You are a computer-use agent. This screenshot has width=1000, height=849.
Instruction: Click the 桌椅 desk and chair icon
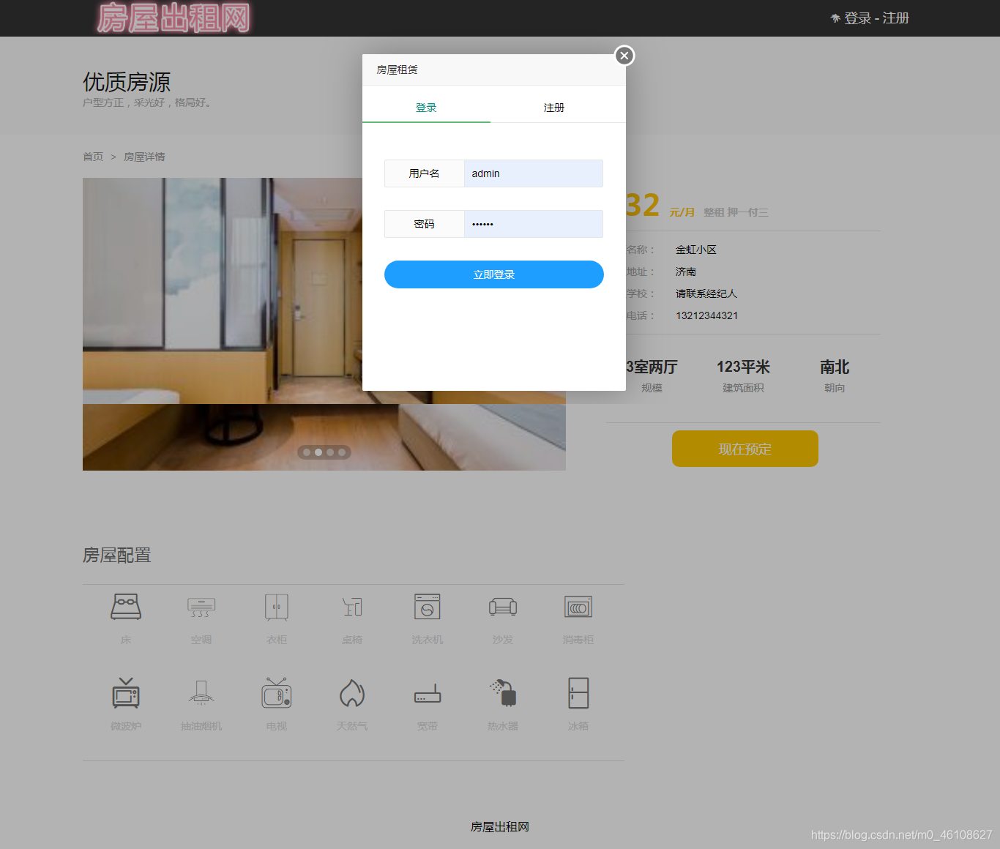pos(352,607)
